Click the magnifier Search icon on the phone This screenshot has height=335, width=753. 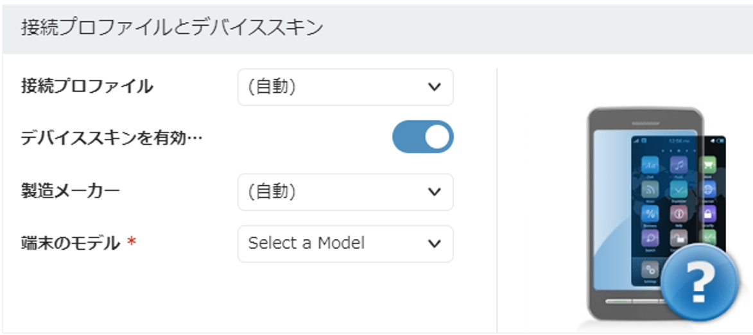(650, 238)
